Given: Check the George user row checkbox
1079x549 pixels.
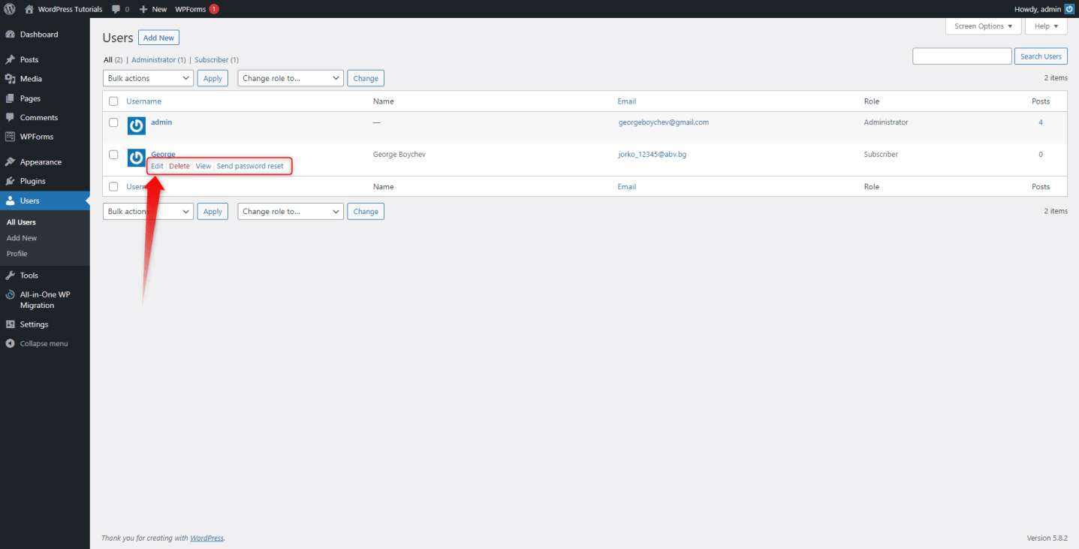Looking at the screenshot, I should point(113,155).
